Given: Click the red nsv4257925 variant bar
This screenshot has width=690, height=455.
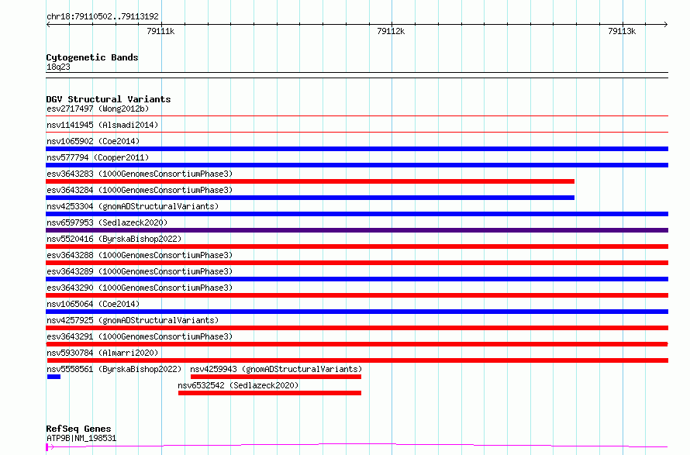Looking at the screenshot, I should click(x=357, y=328).
